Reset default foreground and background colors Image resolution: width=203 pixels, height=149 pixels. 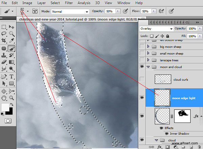tap(2, 114)
